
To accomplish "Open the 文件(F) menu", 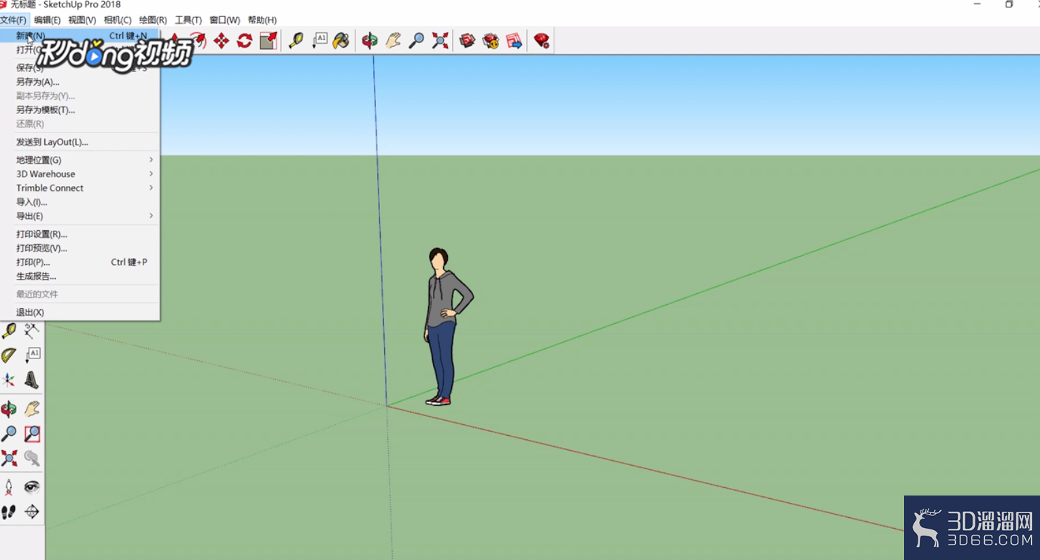I will click(x=13, y=20).
